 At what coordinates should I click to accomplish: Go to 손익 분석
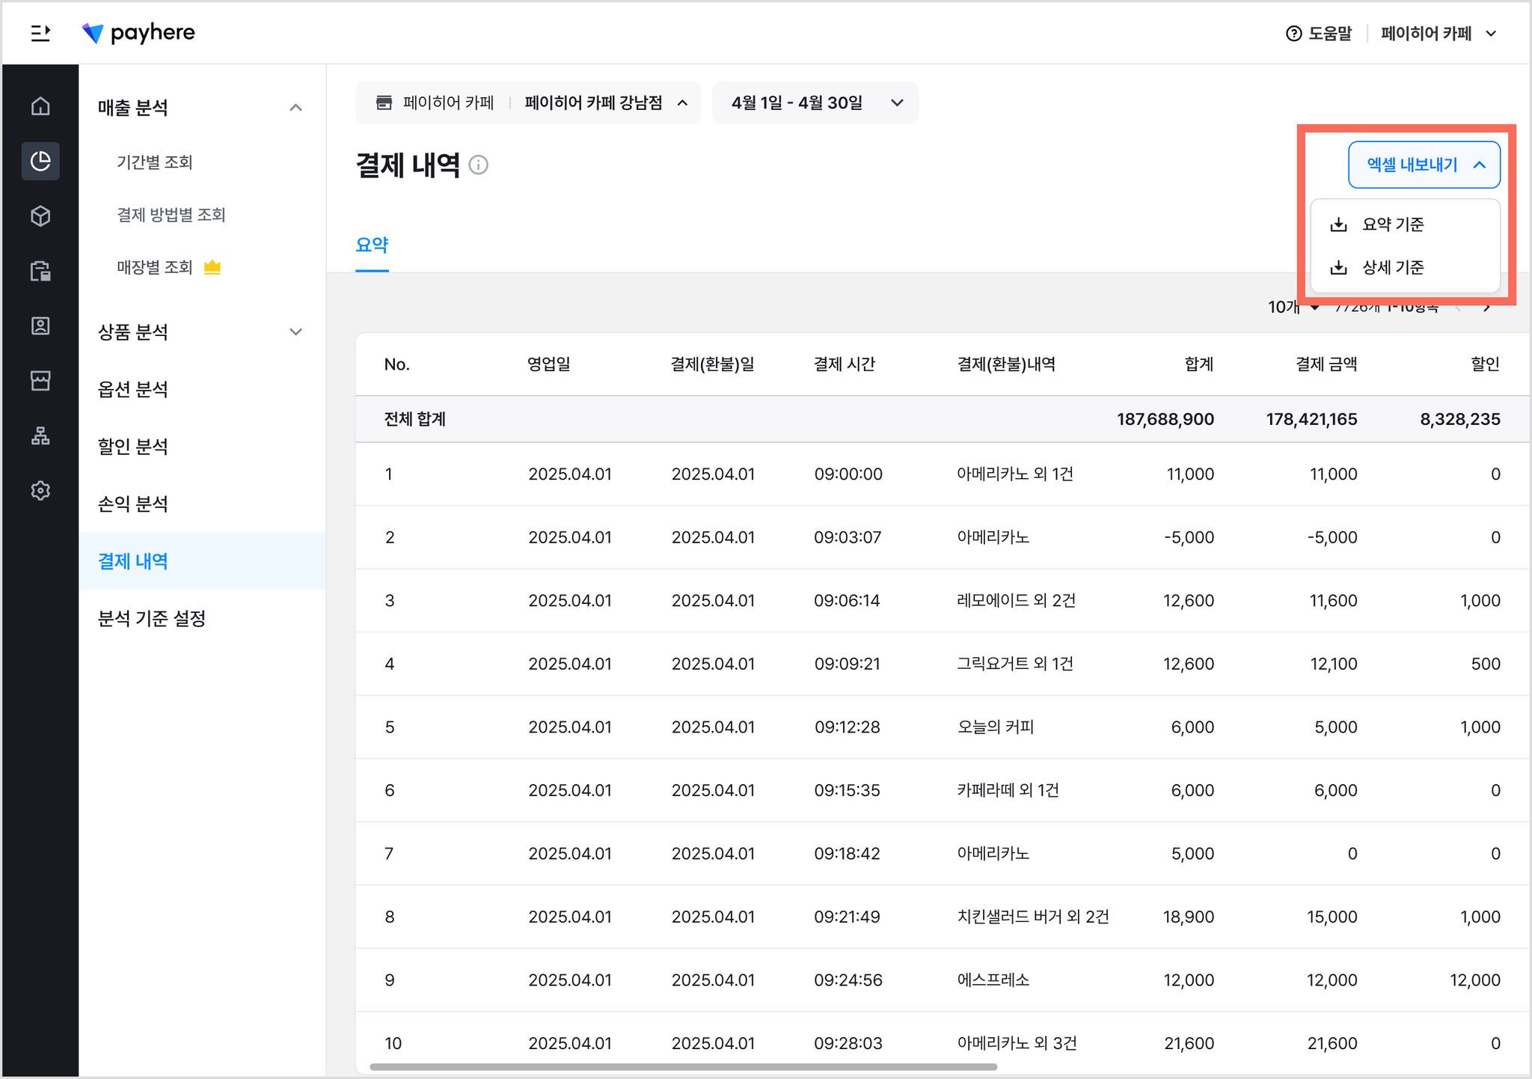click(133, 504)
